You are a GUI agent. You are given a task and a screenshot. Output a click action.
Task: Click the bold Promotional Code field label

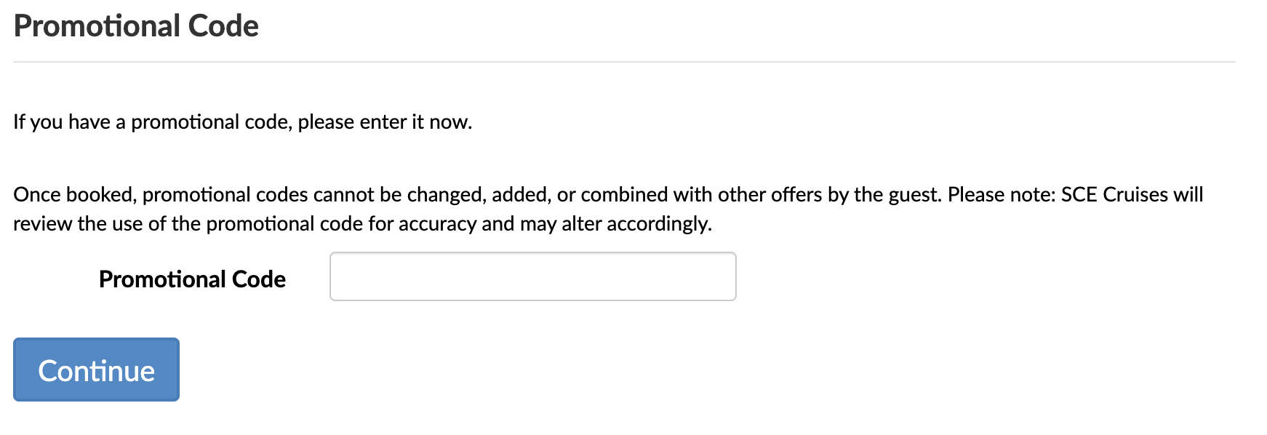[192, 279]
